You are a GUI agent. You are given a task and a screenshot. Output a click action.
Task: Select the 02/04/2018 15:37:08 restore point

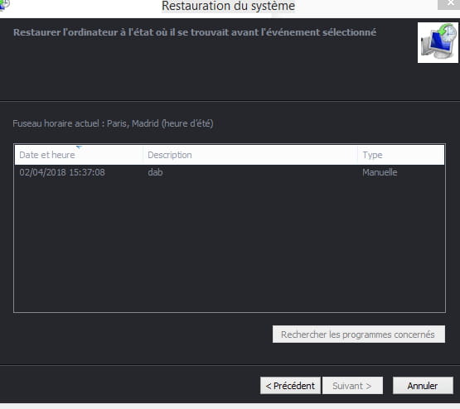point(230,172)
